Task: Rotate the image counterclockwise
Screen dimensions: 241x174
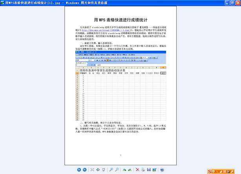Action: point(130,170)
